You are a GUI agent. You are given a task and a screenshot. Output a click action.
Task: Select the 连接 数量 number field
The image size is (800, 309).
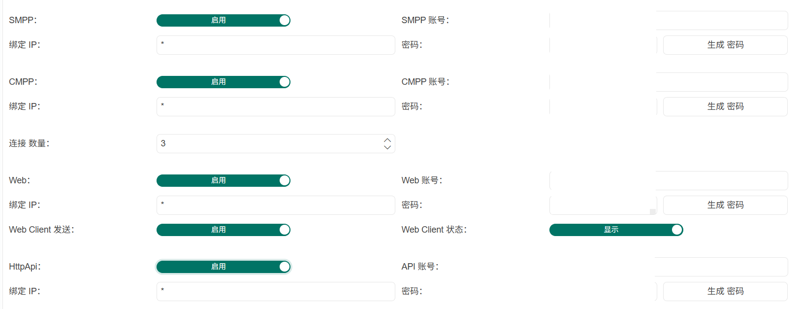tap(268, 143)
